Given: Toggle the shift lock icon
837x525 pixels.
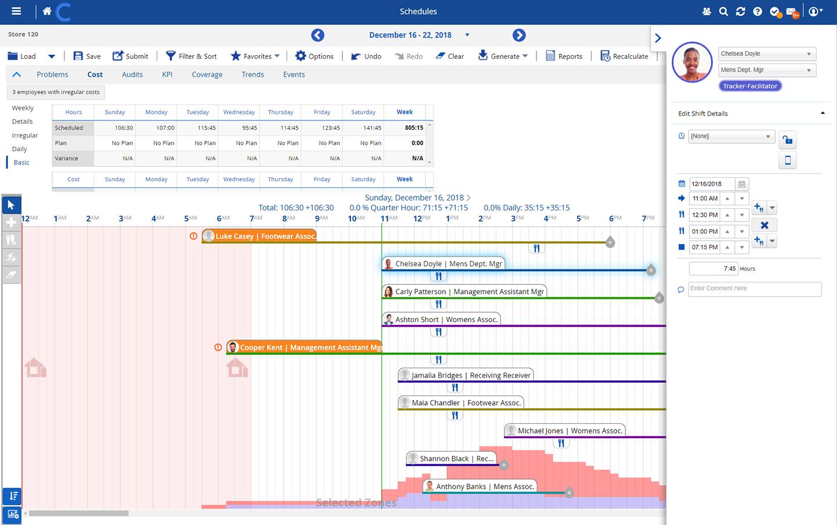Looking at the screenshot, I should [x=787, y=140].
